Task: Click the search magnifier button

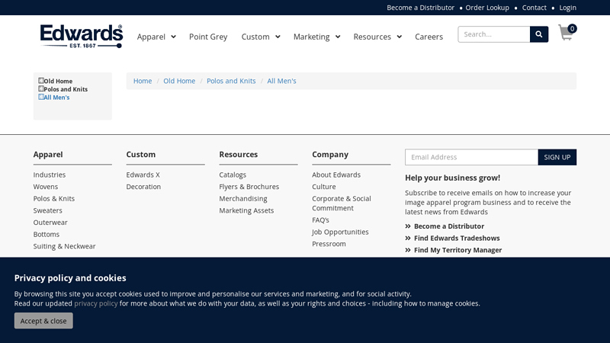Action: click(539, 34)
